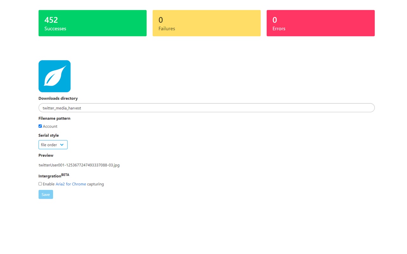Screen dimensions: 407x254
Task: Click the Intergration BETA heading
Action: [x=54, y=176]
